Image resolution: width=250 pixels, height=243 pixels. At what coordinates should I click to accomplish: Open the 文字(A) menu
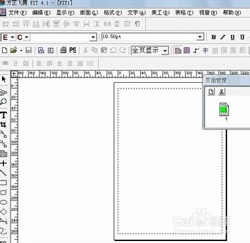(137, 12)
